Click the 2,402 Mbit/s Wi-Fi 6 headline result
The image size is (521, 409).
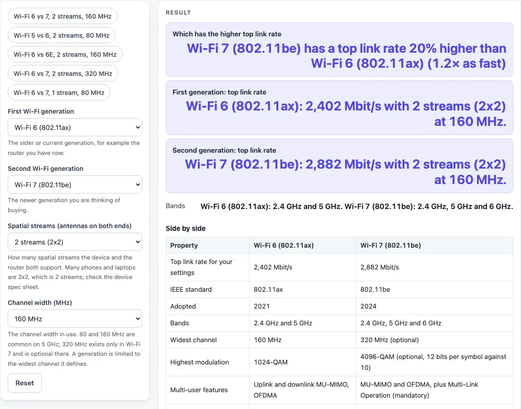[345, 114]
